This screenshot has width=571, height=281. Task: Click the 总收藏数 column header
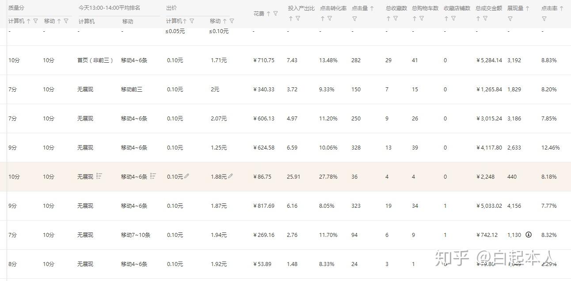click(396, 8)
